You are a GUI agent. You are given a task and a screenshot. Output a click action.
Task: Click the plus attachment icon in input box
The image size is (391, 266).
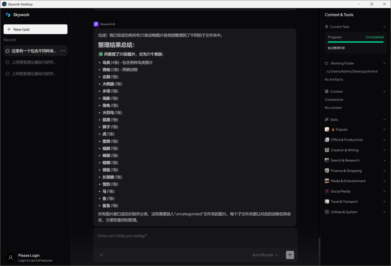tap(101, 255)
